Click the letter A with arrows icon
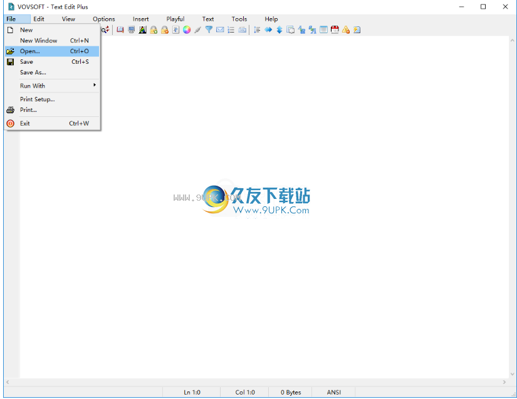Screen dimensions: 517x399 301,30
